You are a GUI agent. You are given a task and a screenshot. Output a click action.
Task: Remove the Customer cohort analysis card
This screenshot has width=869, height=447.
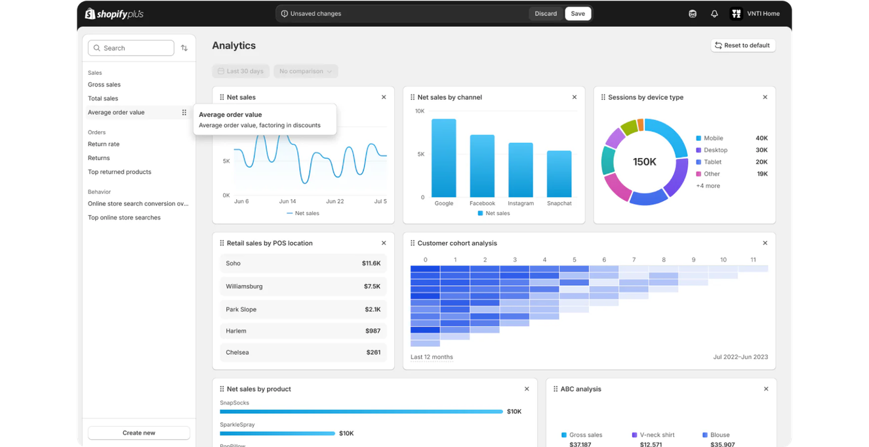[765, 243]
